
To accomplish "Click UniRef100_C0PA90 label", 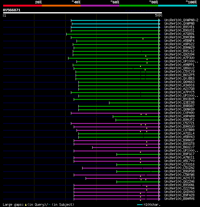I will tap(179, 113).
